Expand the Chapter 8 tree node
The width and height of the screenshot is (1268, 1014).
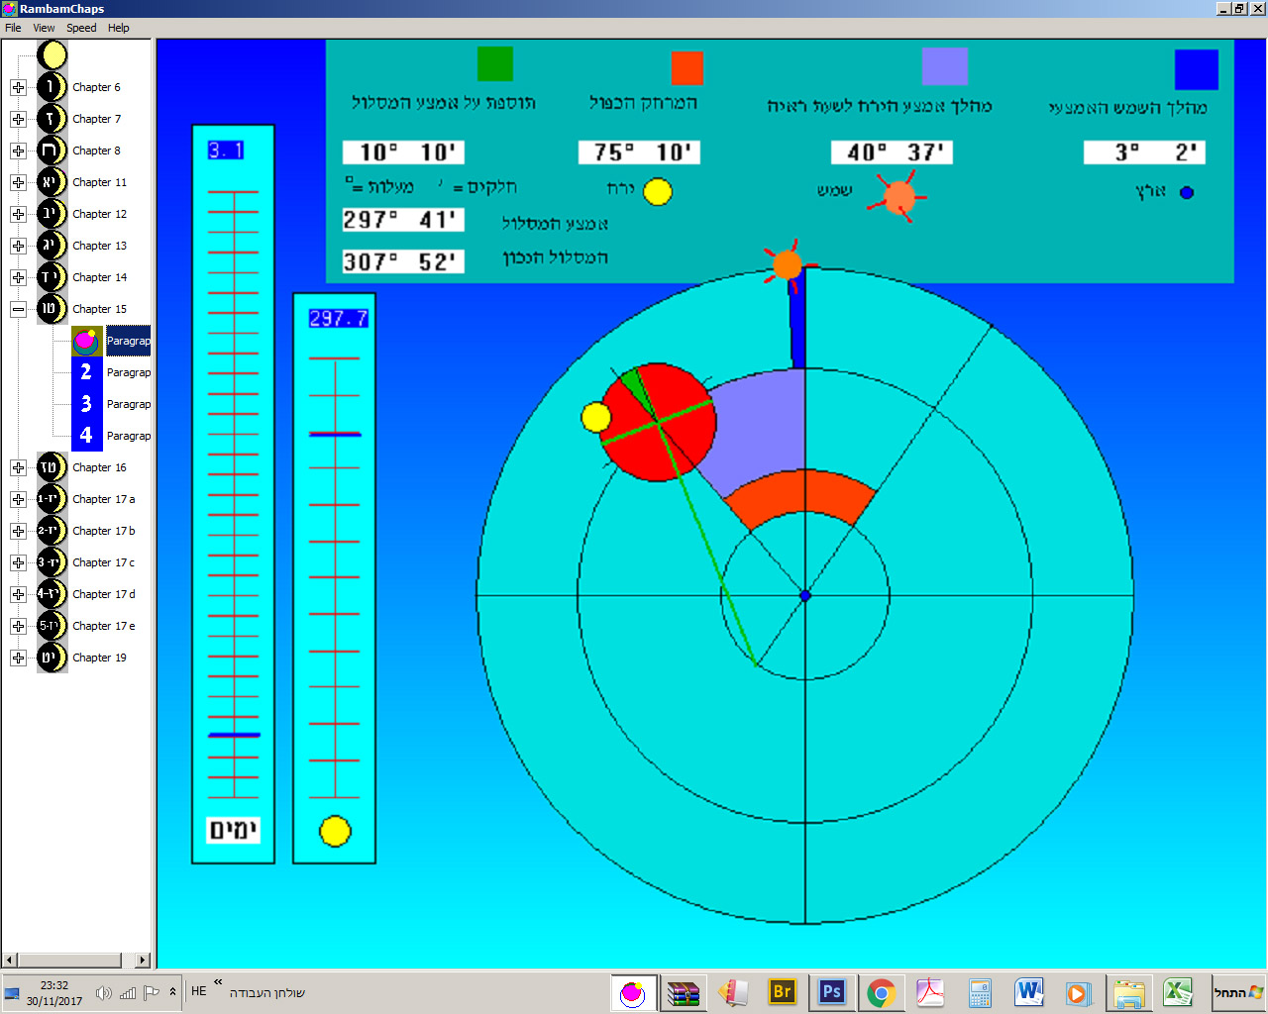18,151
